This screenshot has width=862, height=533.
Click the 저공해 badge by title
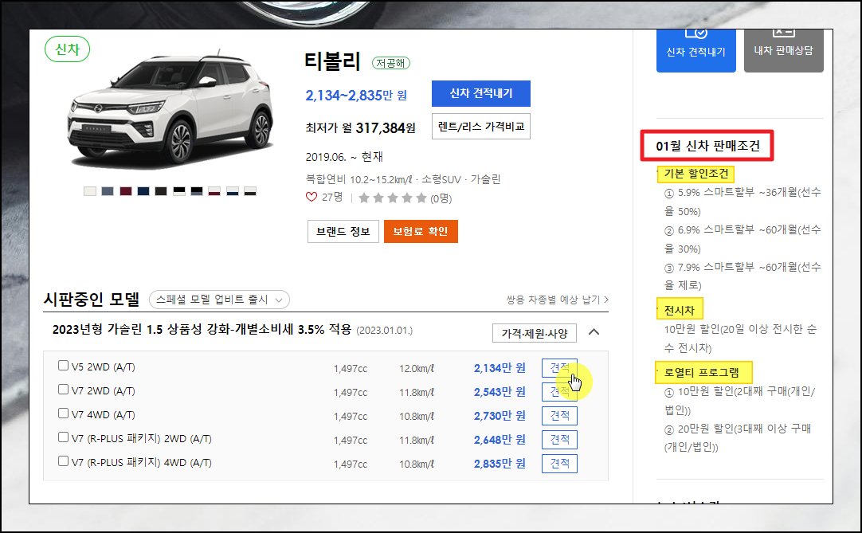click(x=391, y=63)
